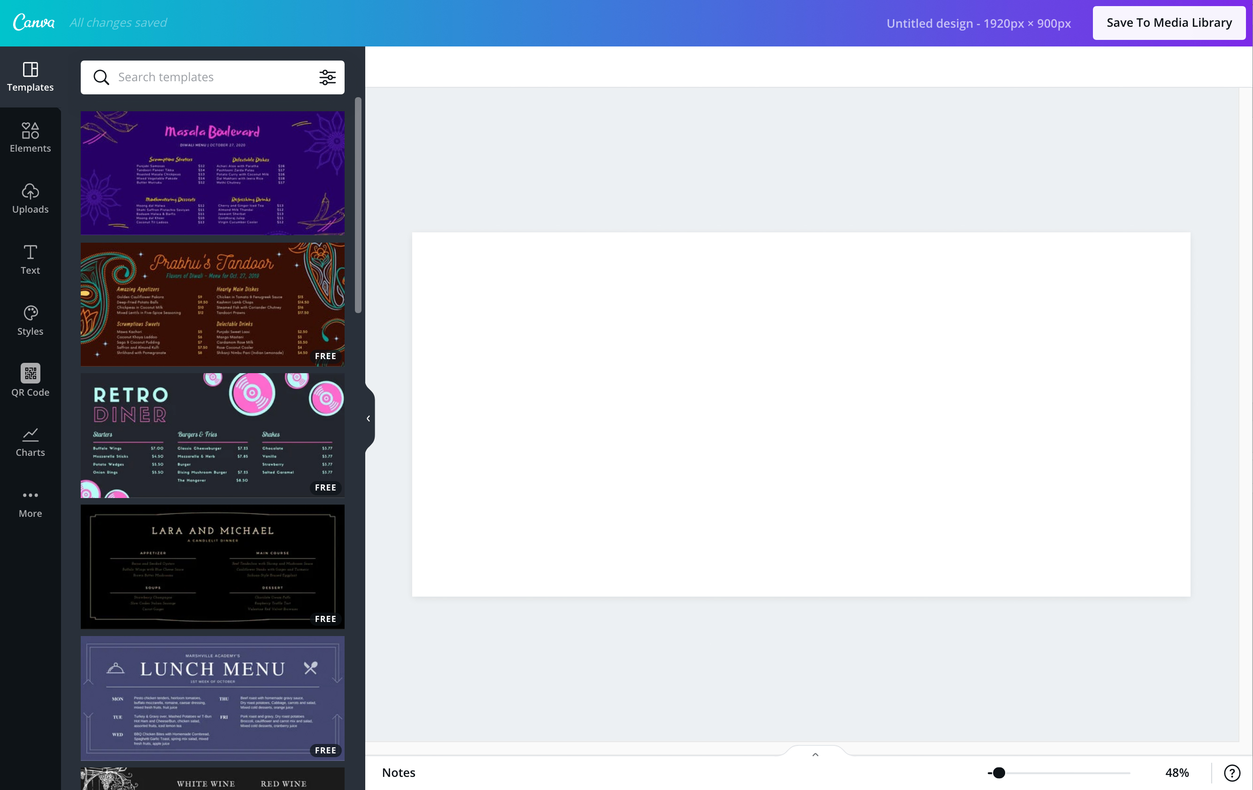
Task: Open the template search filters dropdown
Action: [328, 77]
